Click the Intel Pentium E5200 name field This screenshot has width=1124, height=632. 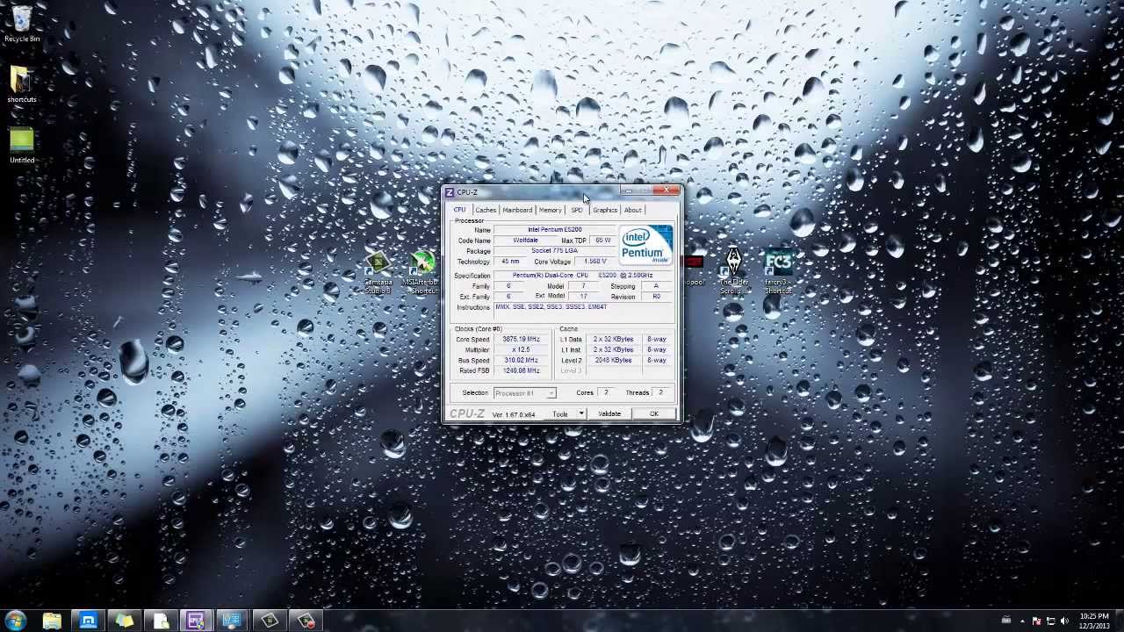tap(555, 230)
